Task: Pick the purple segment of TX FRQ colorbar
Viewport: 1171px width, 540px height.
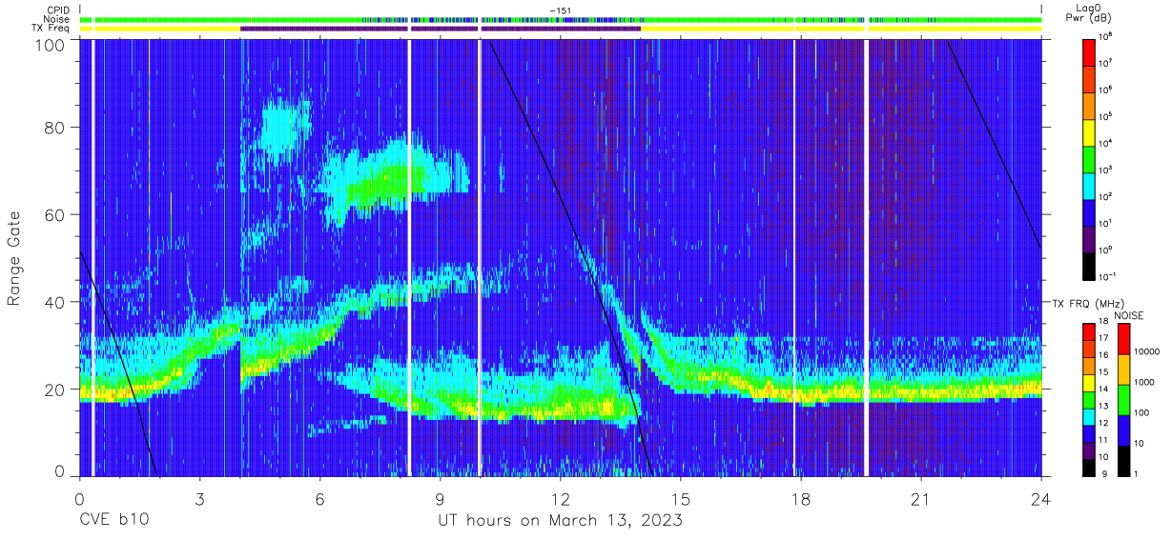Action: click(x=1090, y=450)
